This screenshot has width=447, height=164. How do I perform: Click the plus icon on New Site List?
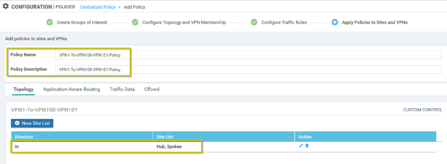point(17,123)
